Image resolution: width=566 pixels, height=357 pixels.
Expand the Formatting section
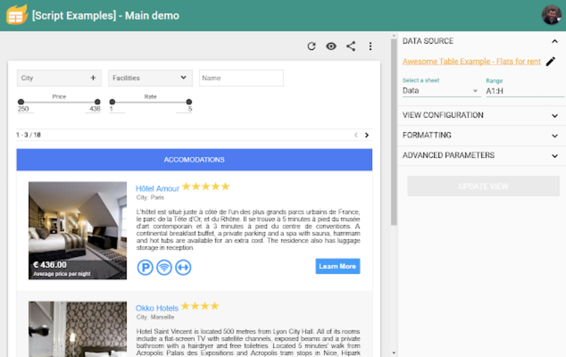(481, 136)
